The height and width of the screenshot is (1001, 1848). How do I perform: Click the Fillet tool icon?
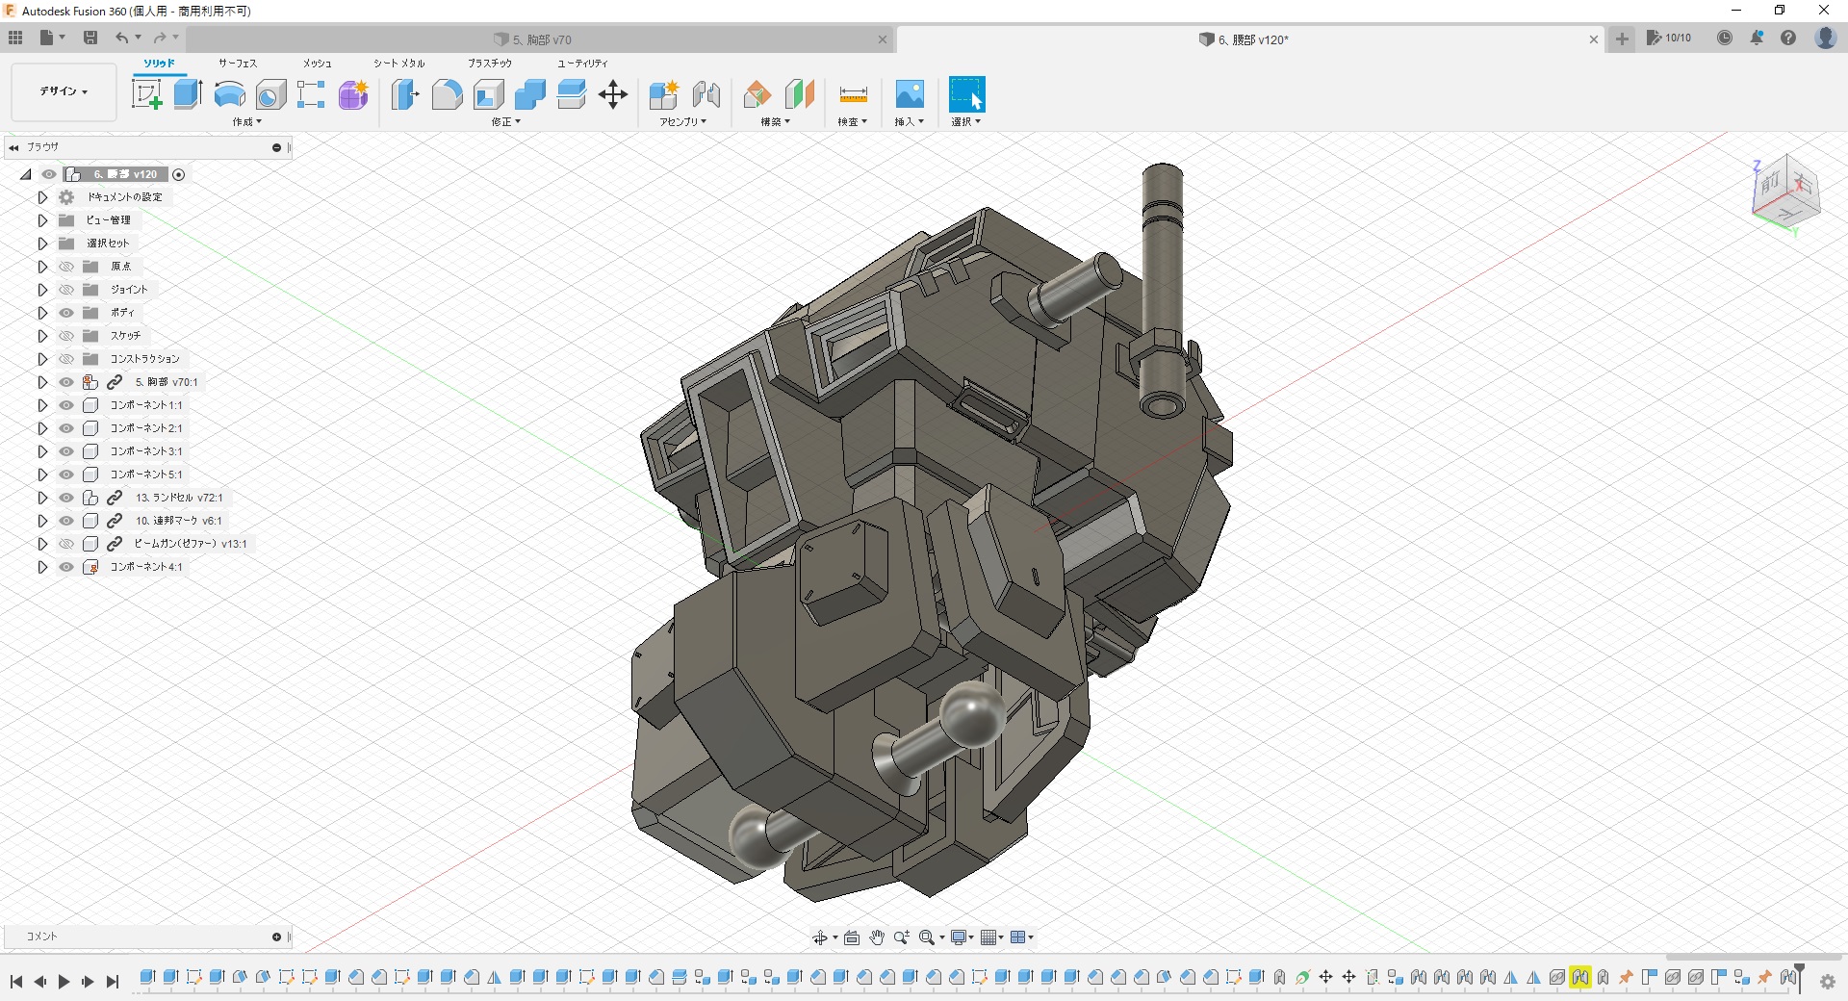pos(447,94)
